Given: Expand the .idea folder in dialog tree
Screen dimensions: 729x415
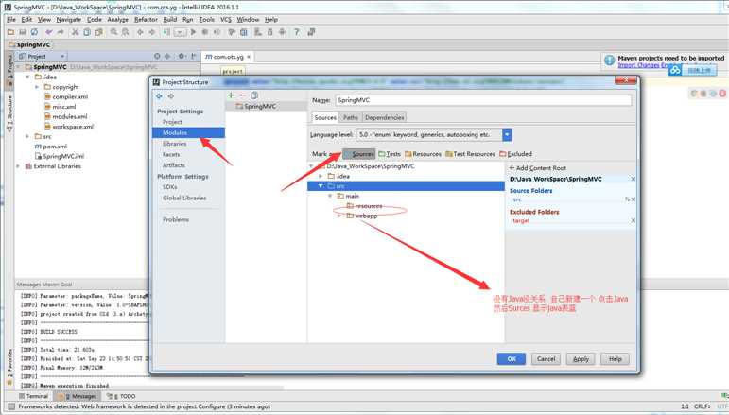Looking at the screenshot, I should coord(321,176).
